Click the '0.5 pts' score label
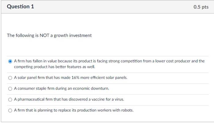This screenshot has height=123, width=214. point(201,7)
